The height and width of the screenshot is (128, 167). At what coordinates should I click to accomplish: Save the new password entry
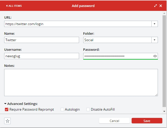(x=147, y=121)
